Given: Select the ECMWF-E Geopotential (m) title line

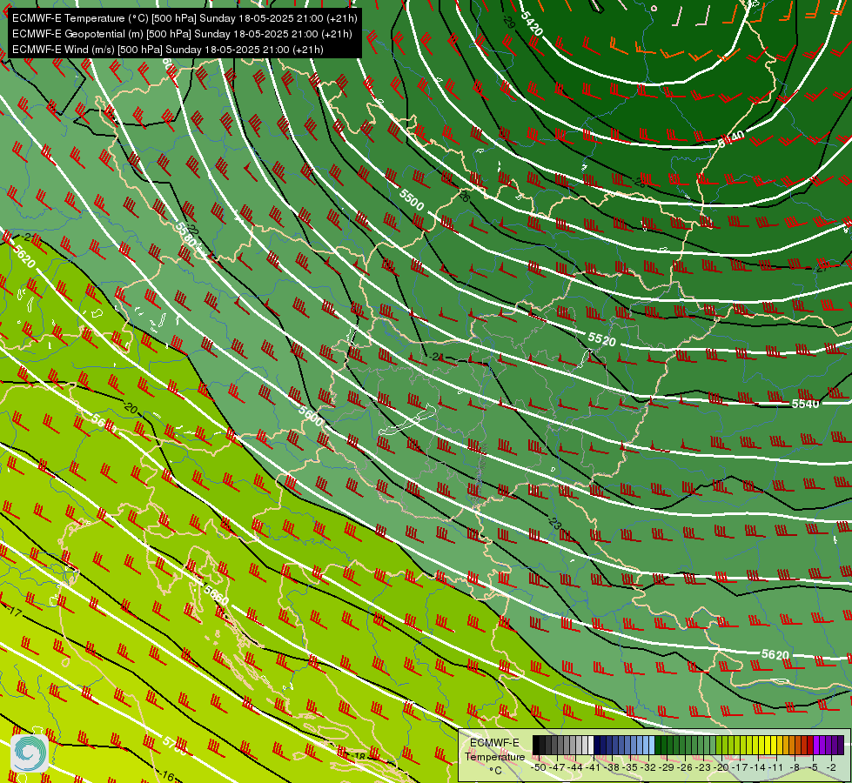Looking at the screenshot, I should click(x=182, y=34).
